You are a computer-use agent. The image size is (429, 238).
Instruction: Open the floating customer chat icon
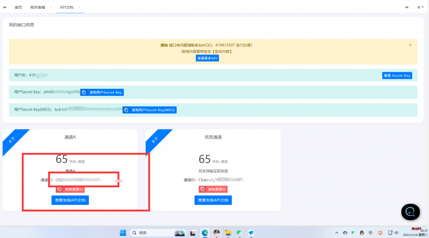(410, 212)
